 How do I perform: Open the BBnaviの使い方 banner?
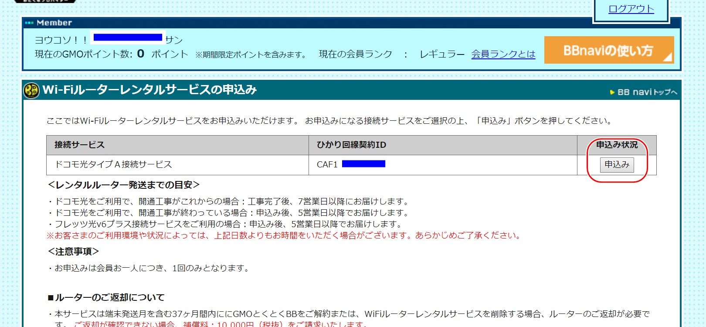609,50
